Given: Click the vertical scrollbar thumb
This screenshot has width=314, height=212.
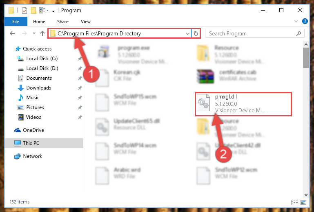Looking at the screenshot, I should 306,58.
